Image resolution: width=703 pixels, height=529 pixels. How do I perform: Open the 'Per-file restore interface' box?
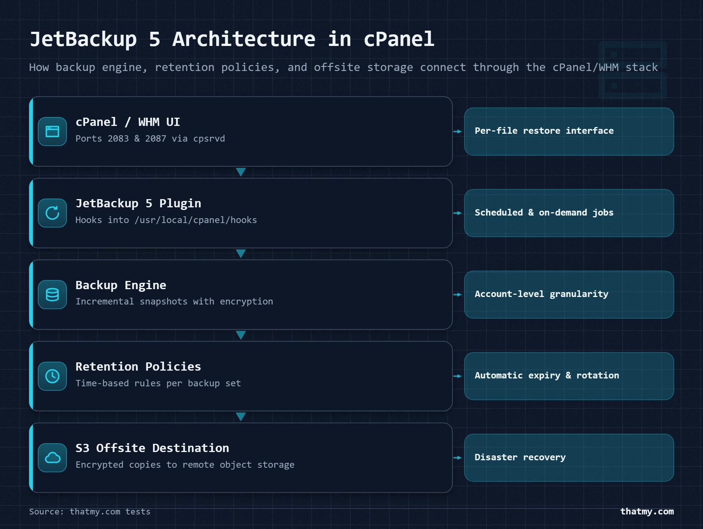click(x=569, y=132)
